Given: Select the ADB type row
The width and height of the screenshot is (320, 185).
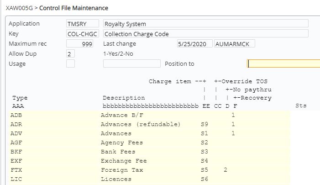Looking at the screenshot, I should click(x=16, y=115).
